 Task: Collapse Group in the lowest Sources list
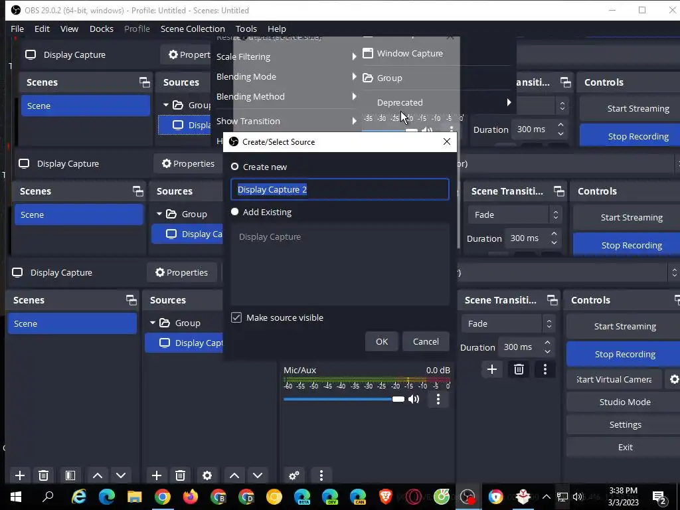(x=153, y=323)
